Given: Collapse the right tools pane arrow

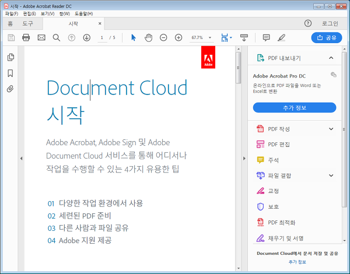Looking at the screenshot, I should pos(244,159).
